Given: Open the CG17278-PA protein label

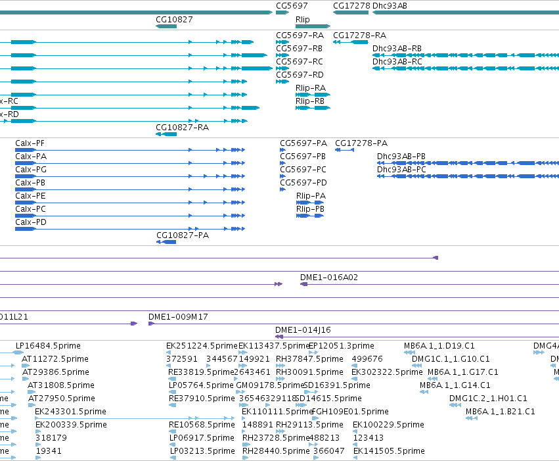Looking at the screenshot, I should click(361, 143).
